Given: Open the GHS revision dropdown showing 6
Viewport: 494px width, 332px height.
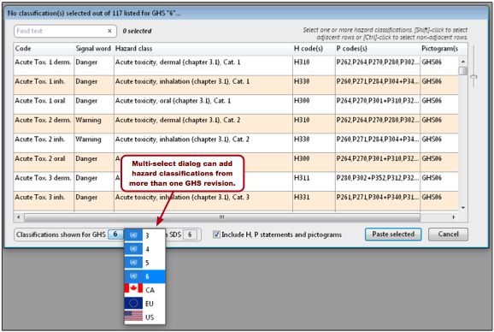Looking at the screenshot, I should (115, 234).
